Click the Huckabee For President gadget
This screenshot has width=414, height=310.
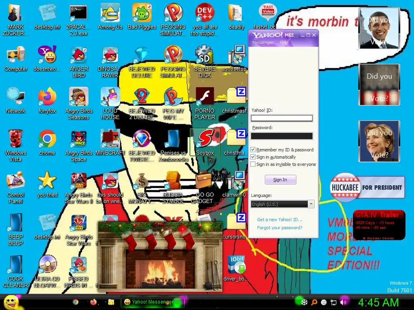(367, 187)
